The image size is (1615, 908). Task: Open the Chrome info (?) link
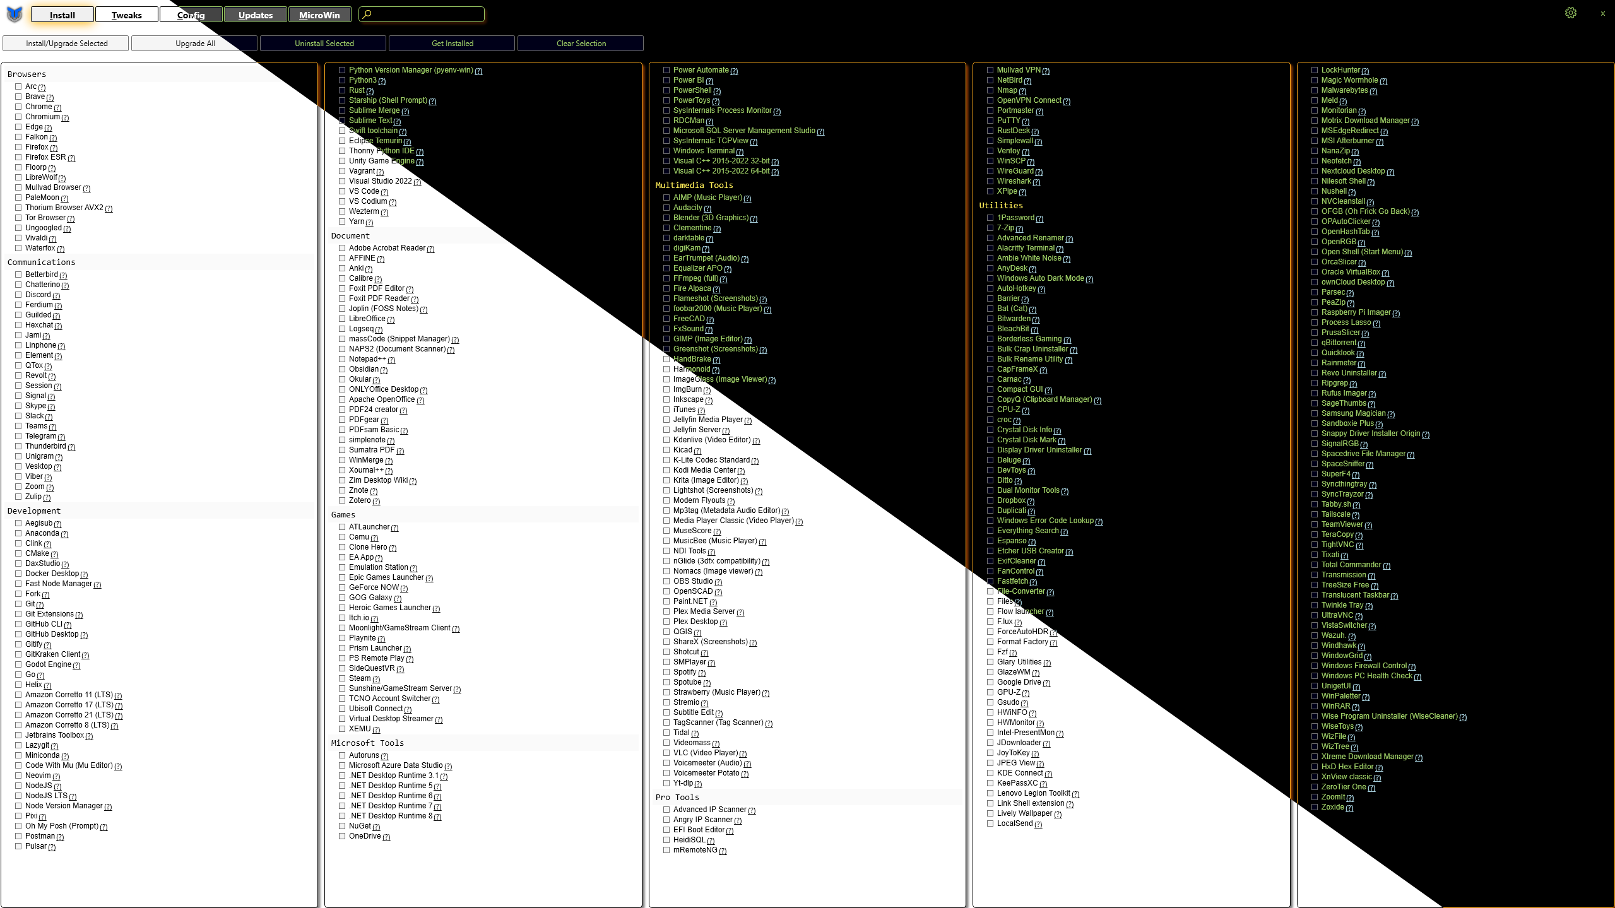tap(57, 107)
